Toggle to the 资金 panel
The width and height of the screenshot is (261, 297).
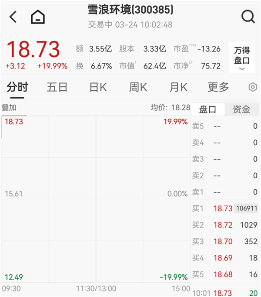tap(241, 109)
